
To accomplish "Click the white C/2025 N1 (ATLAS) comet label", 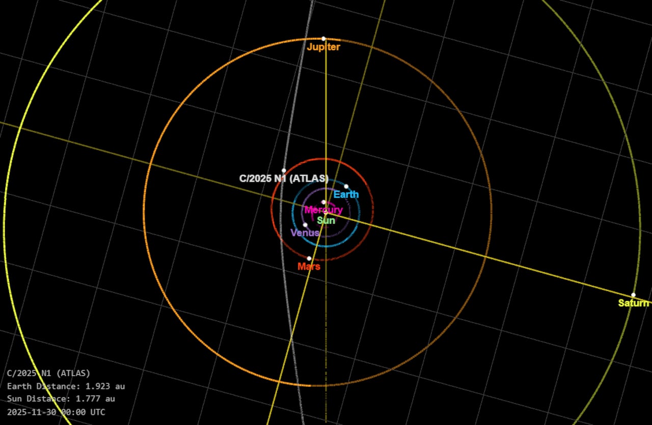I will click(x=284, y=179).
